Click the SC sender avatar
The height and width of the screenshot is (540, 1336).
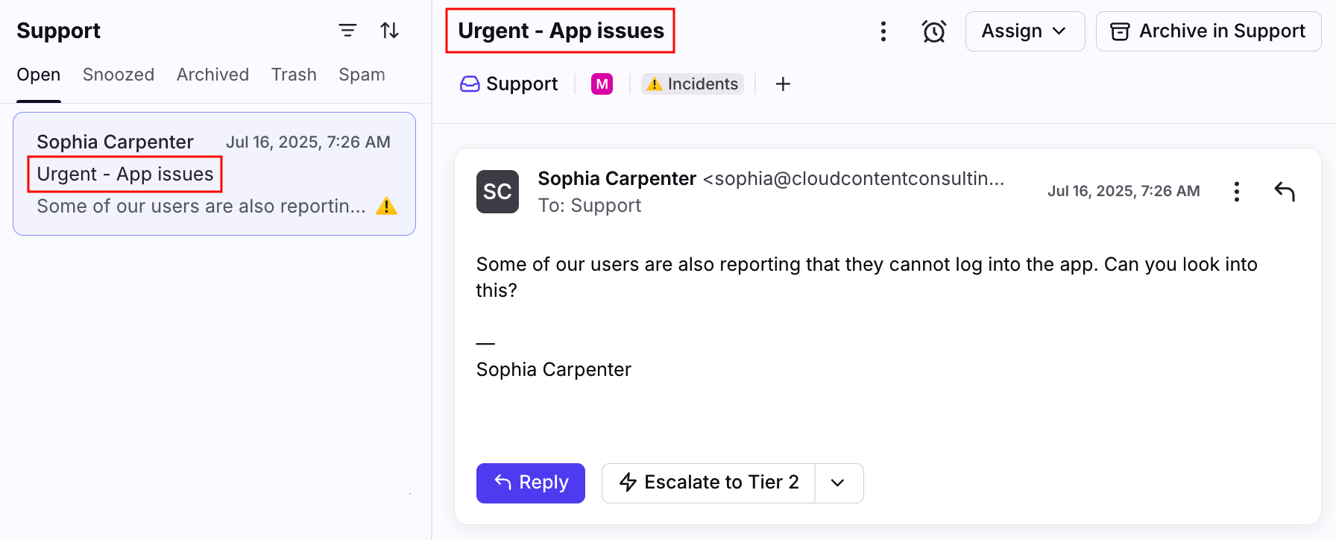[497, 192]
